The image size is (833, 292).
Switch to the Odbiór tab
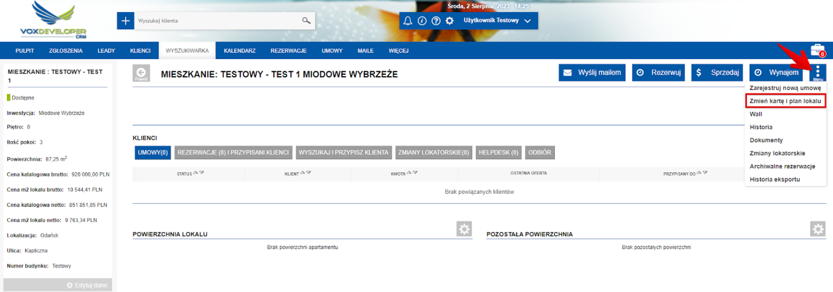pos(540,152)
